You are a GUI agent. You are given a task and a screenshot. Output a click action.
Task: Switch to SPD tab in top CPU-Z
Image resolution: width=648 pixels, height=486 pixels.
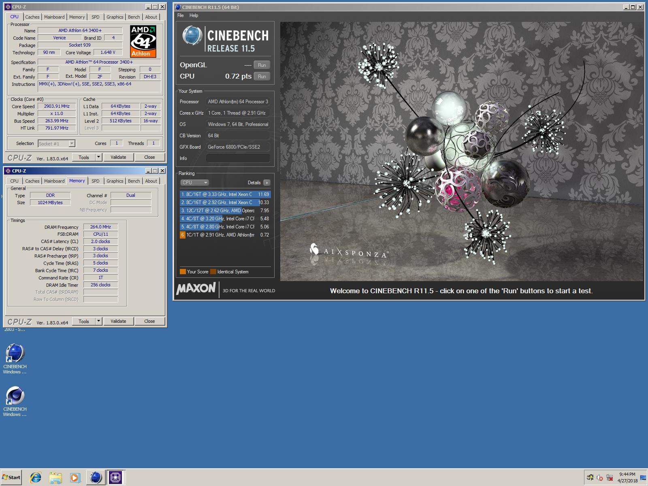[96, 17]
